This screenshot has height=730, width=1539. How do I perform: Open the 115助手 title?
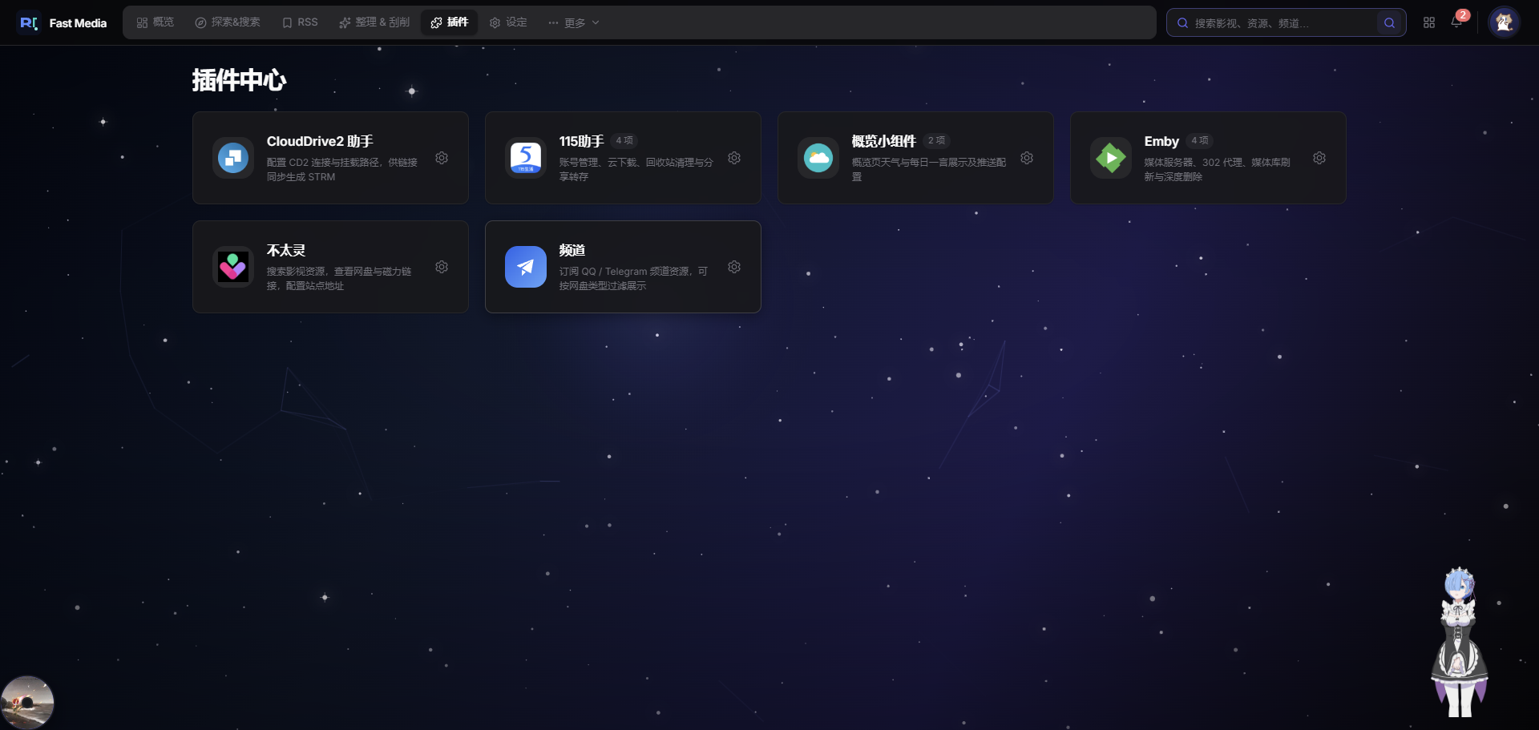point(581,141)
